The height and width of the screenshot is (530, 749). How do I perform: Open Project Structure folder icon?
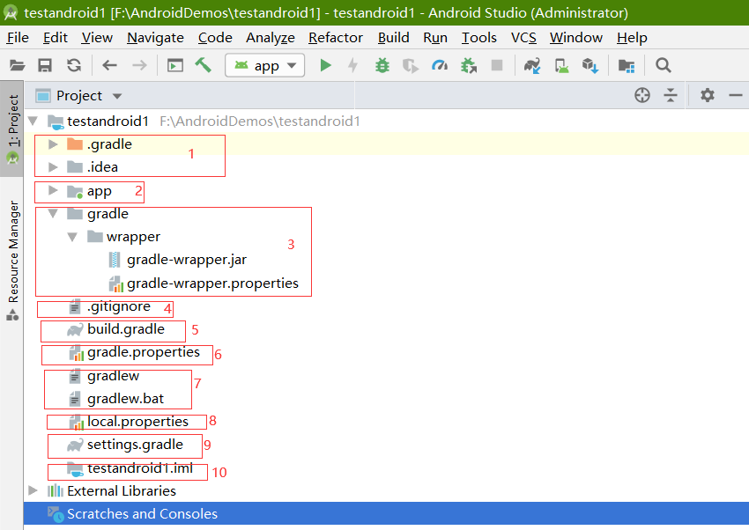pyautogui.click(x=627, y=65)
